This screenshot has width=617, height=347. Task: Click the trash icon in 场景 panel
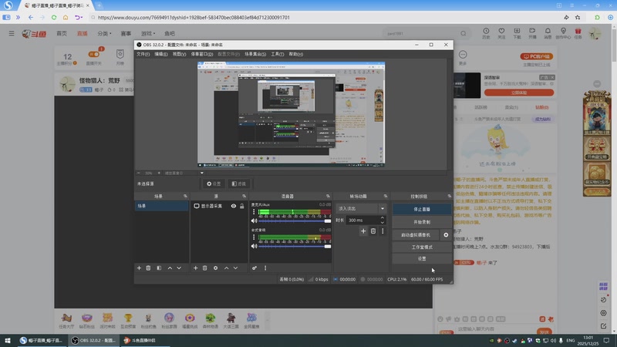click(x=149, y=268)
